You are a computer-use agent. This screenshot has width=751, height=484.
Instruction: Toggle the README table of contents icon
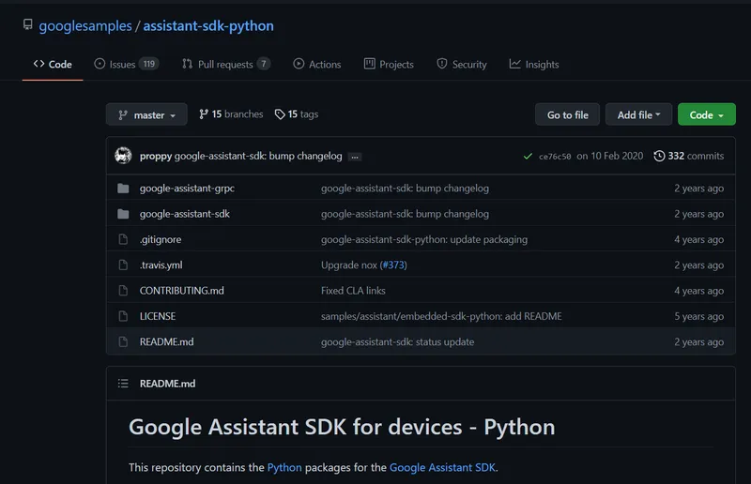(123, 384)
